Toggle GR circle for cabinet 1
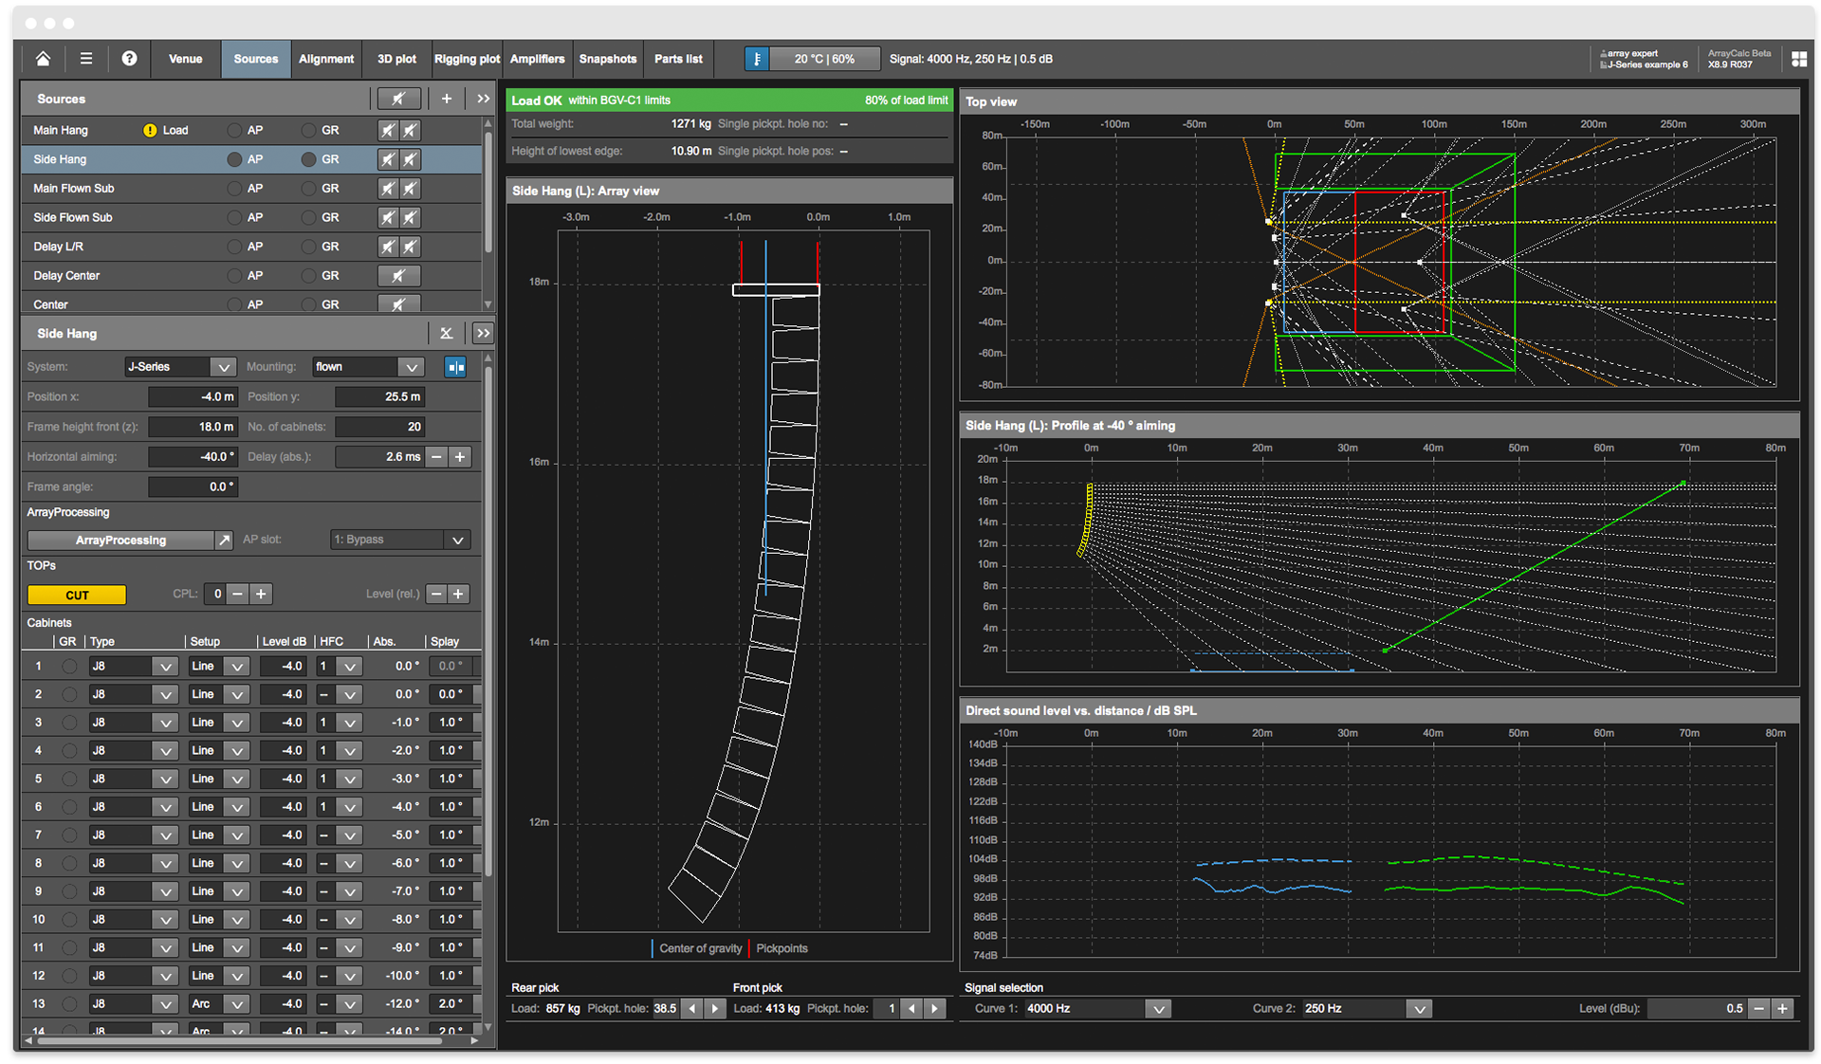 pyautogui.click(x=69, y=667)
